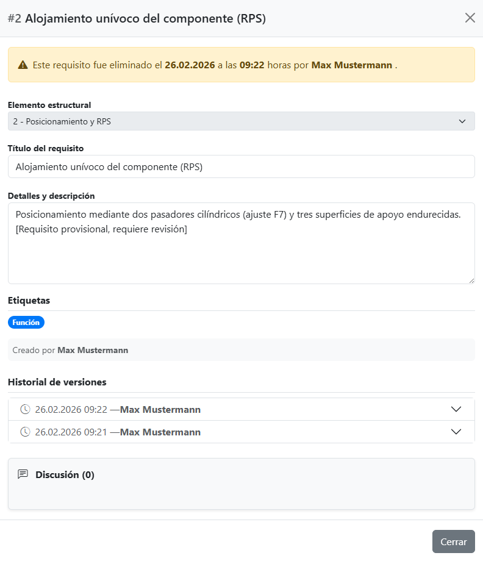Viewport: 483px width, 561px height.
Task: Click the clock icon beside the 09:22 version
Action: (x=25, y=409)
